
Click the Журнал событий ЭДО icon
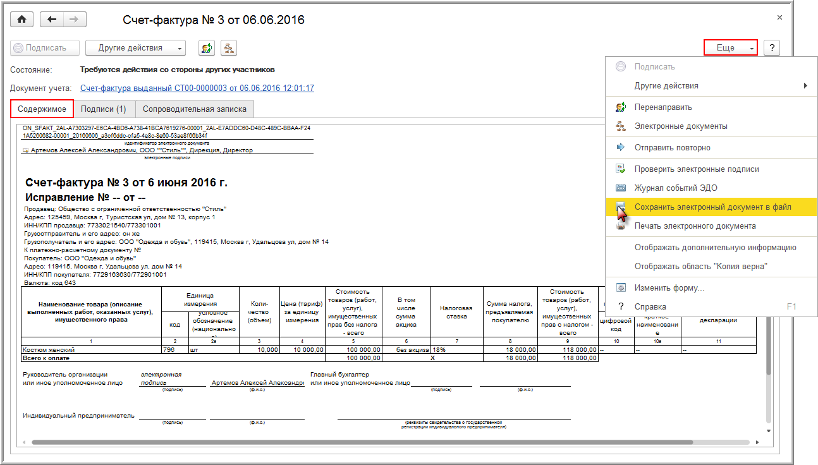[x=621, y=188]
